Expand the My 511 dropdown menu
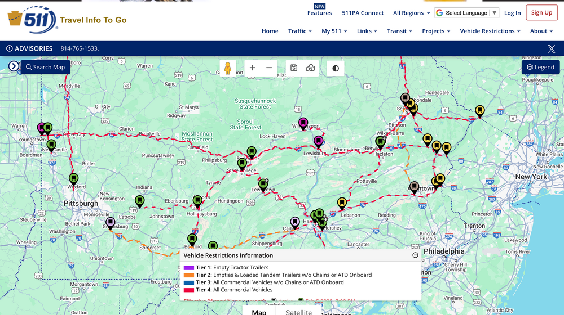Image resolution: width=564 pixels, height=315 pixels. [x=334, y=31]
